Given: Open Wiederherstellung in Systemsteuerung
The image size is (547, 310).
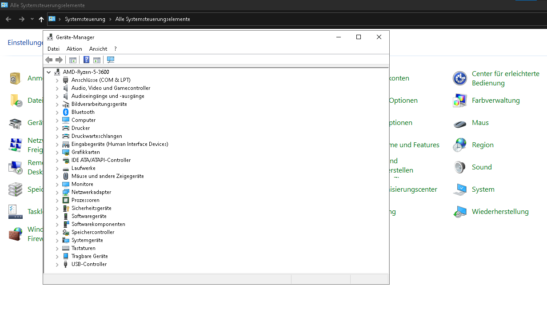Looking at the screenshot, I should click(x=500, y=212).
